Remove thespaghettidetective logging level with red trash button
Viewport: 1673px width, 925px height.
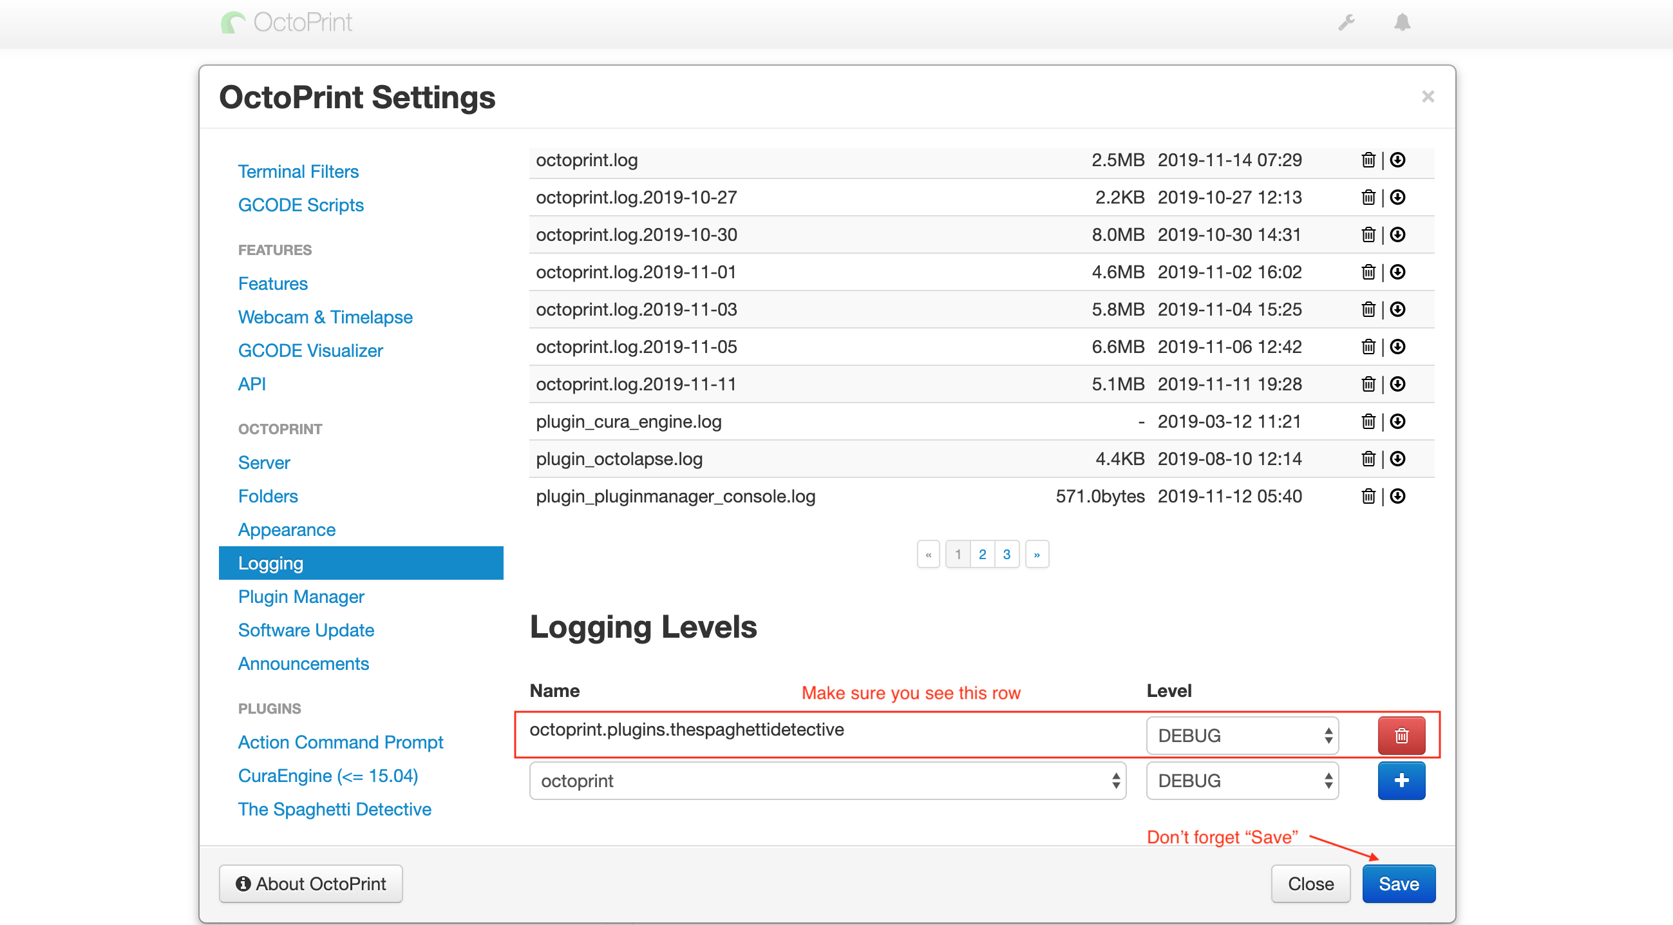click(x=1401, y=736)
